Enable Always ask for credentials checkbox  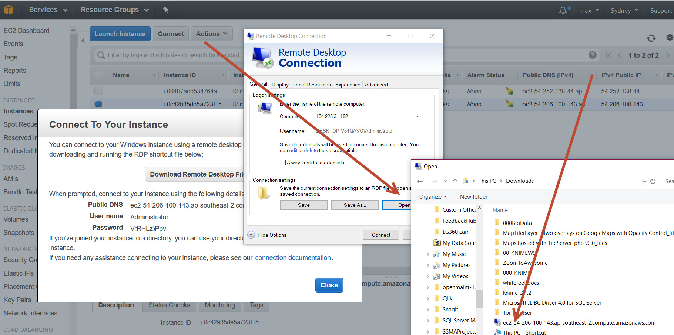[283, 163]
